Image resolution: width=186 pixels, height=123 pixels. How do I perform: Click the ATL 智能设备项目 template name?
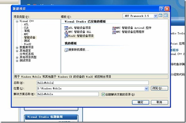79,28
